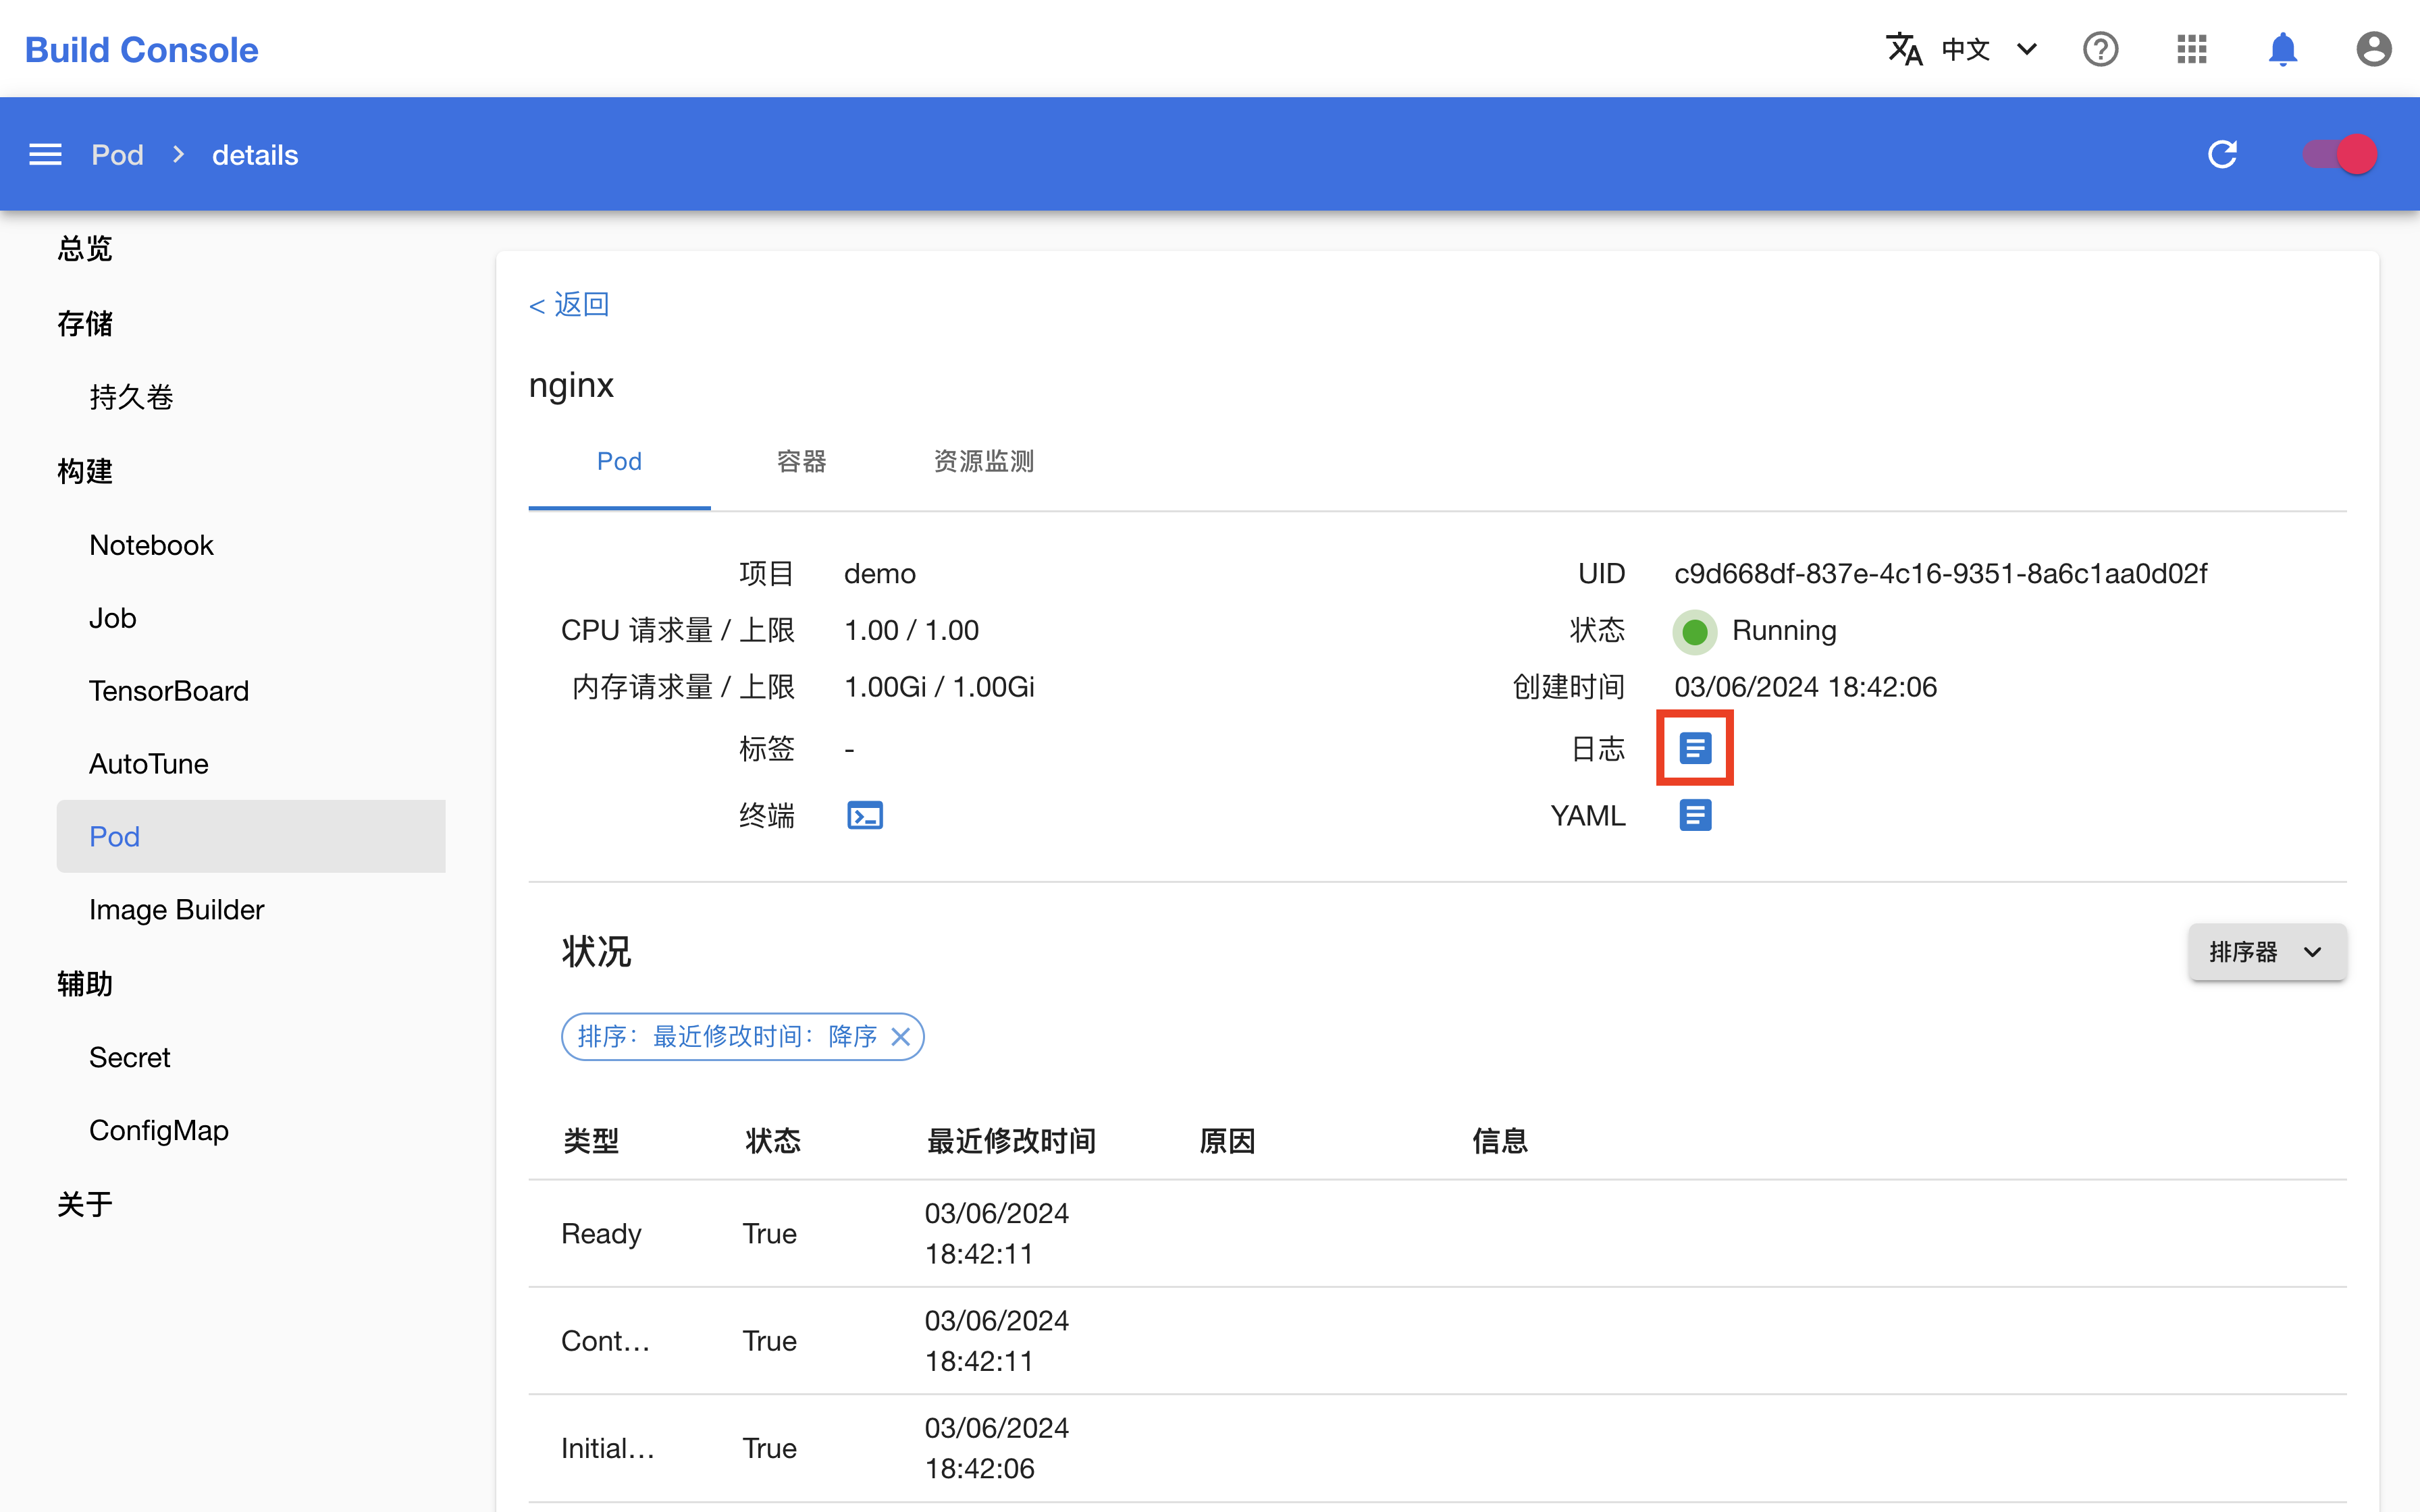Image resolution: width=2420 pixels, height=1512 pixels.
Task: Open the help question mark icon
Action: pos(2100,49)
